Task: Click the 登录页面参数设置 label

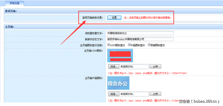Action: point(93,18)
